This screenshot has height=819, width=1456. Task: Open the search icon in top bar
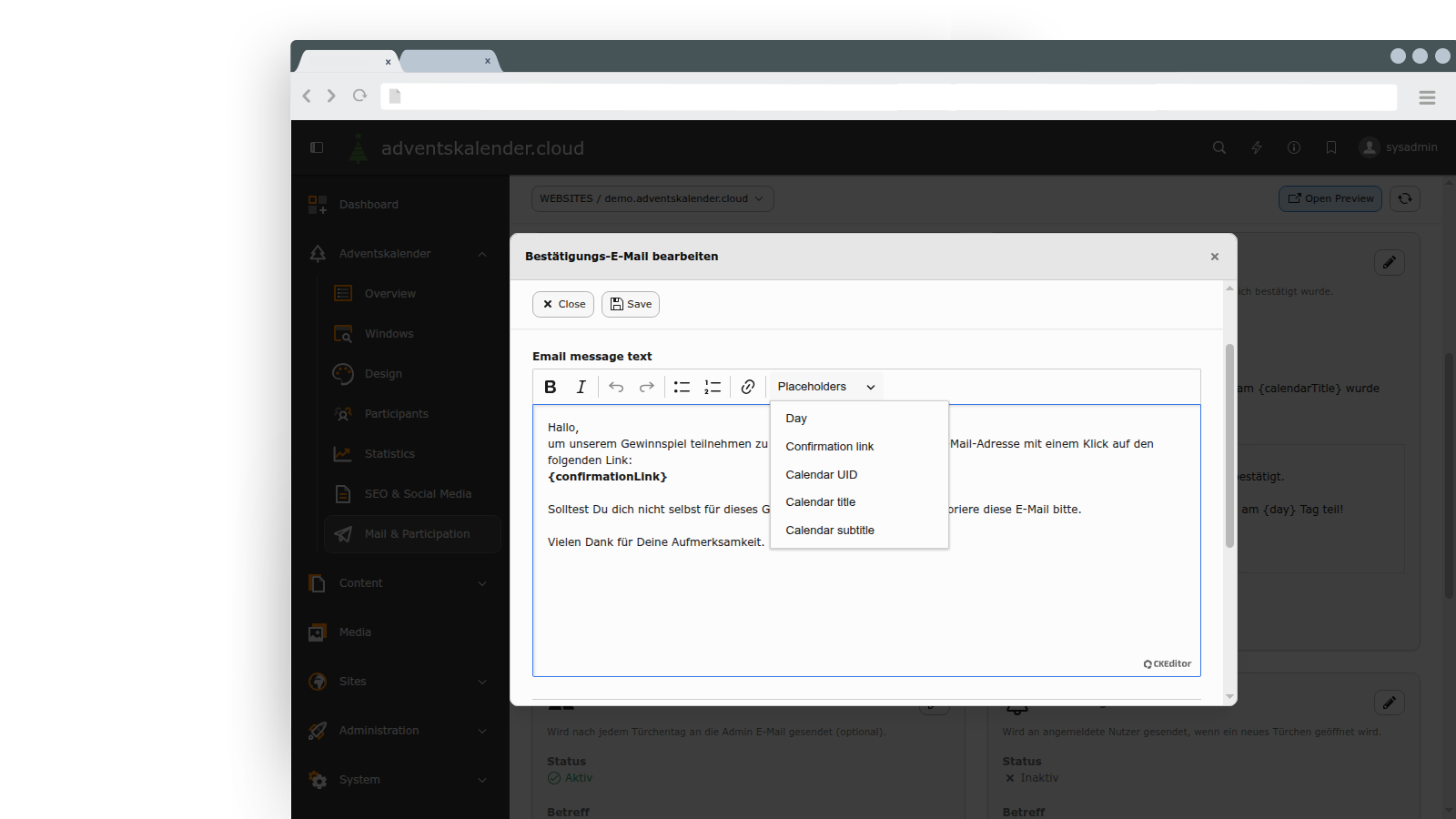[1219, 147]
